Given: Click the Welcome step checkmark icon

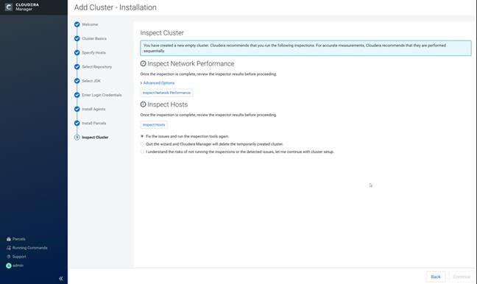Looking at the screenshot, I should [77, 24].
